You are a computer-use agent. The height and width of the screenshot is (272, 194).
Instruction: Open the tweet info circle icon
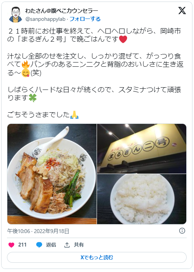[x=182, y=231]
